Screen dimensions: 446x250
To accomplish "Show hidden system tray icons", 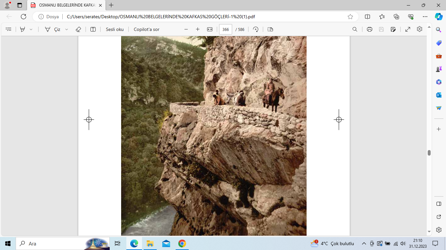I will pyautogui.click(x=364, y=243).
